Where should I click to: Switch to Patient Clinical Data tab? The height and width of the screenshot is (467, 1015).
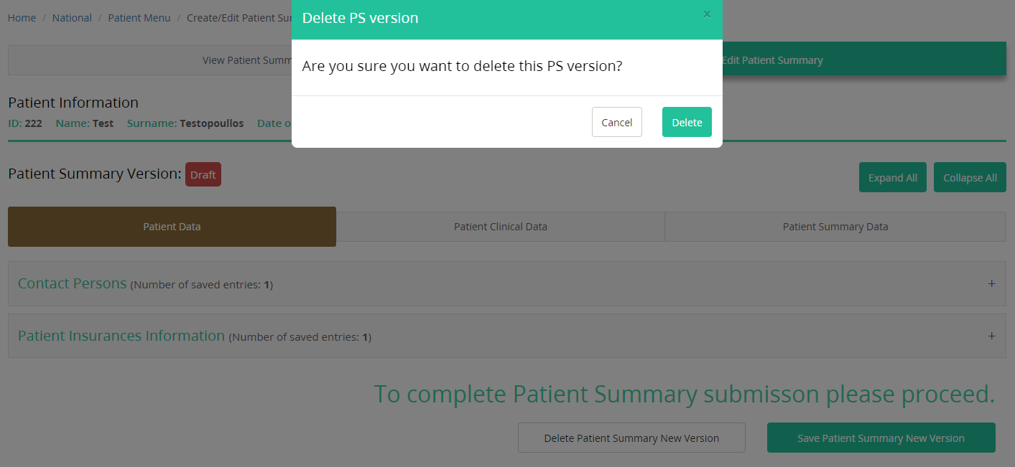click(500, 227)
